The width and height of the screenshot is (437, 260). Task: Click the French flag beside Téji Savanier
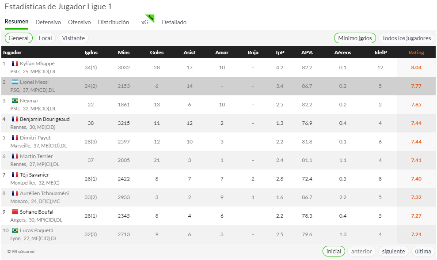point(15,174)
